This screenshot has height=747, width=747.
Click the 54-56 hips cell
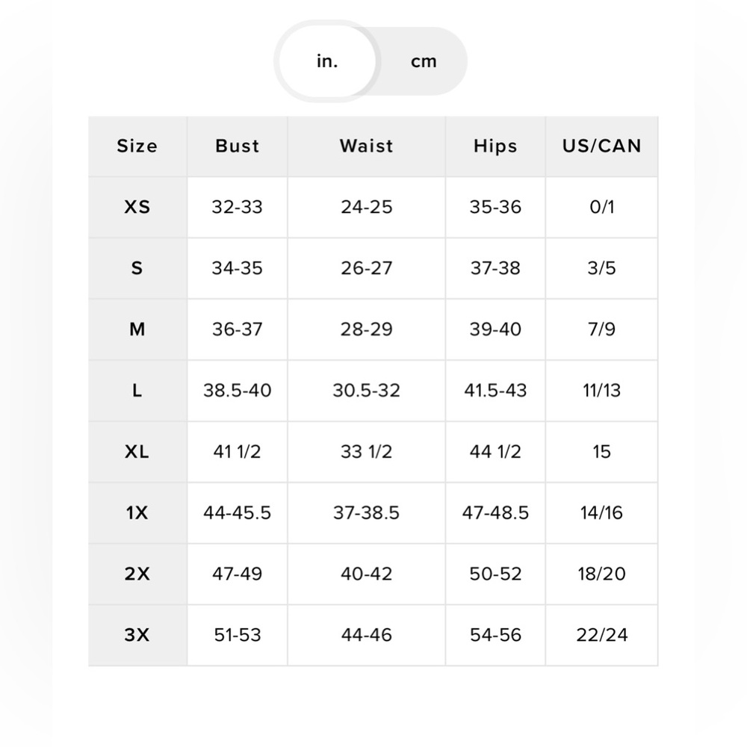pos(495,635)
